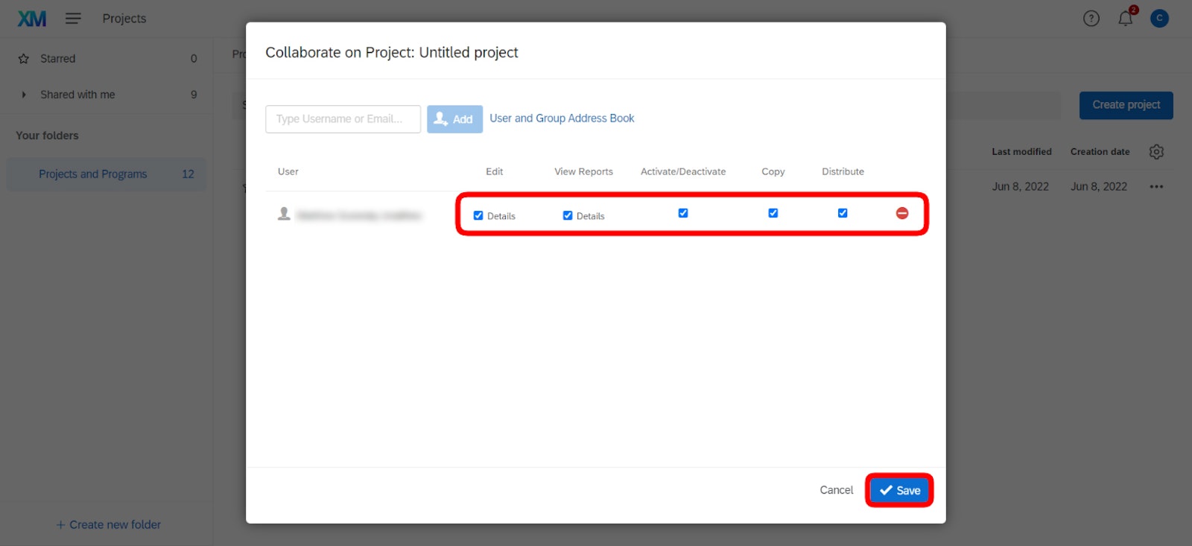The image size is (1192, 546).
Task: Focus the Username or Email field
Action: tap(343, 119)
